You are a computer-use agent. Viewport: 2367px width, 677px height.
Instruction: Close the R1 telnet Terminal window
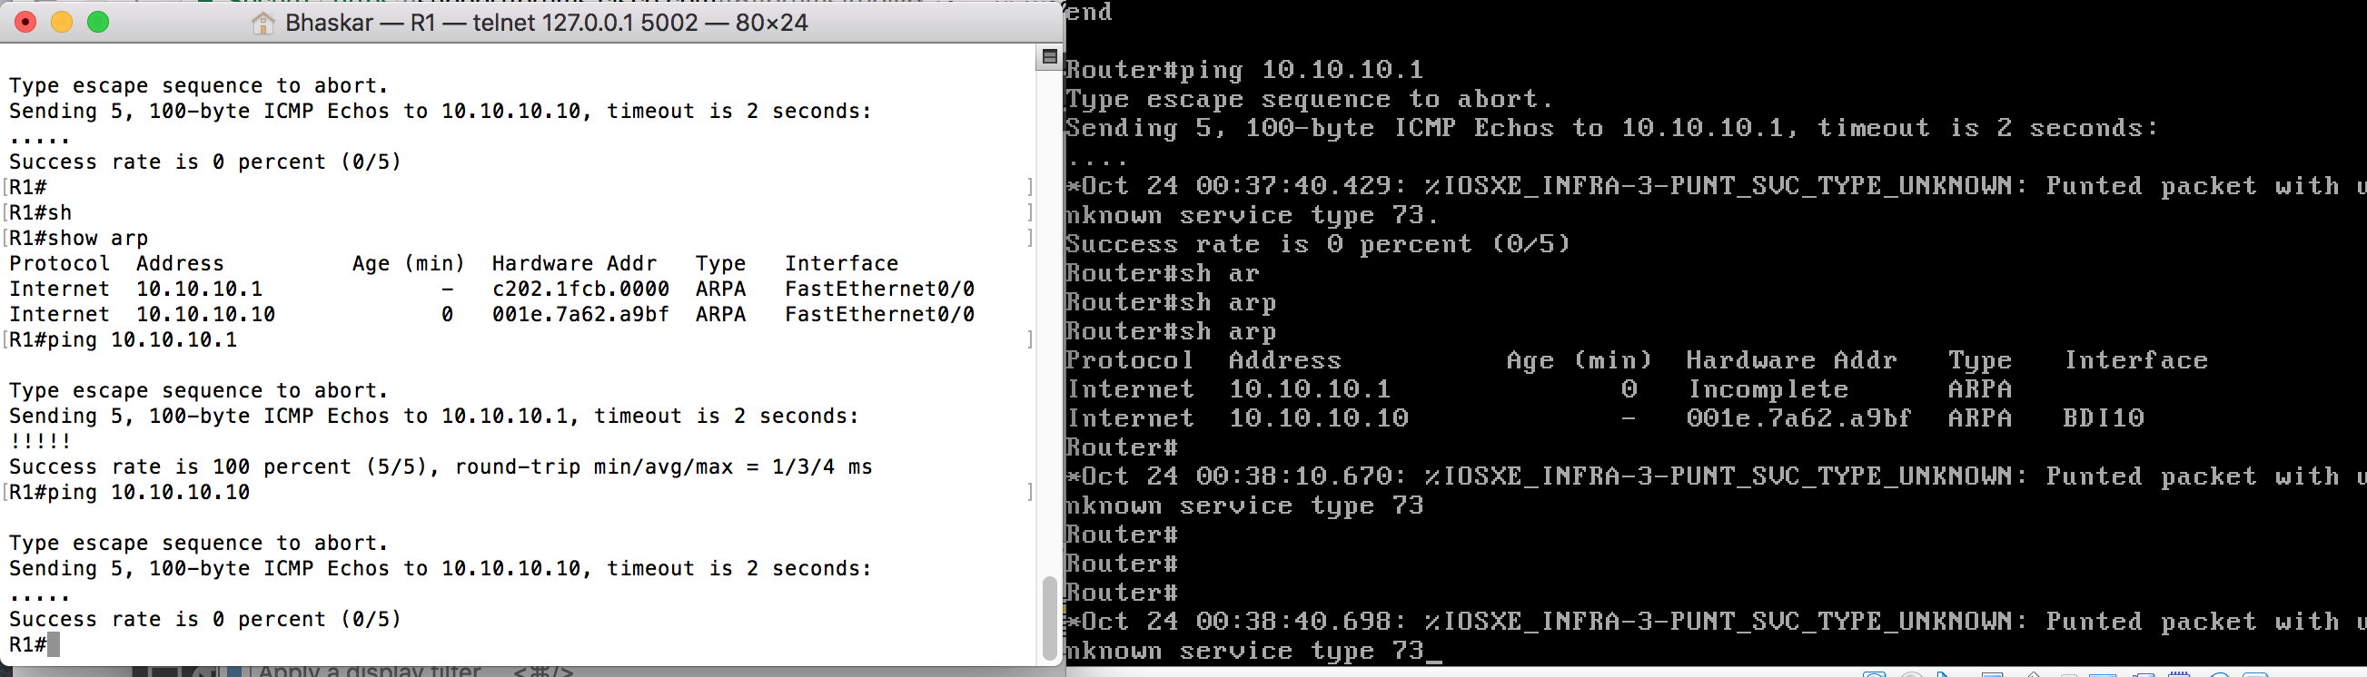(25, 22)
